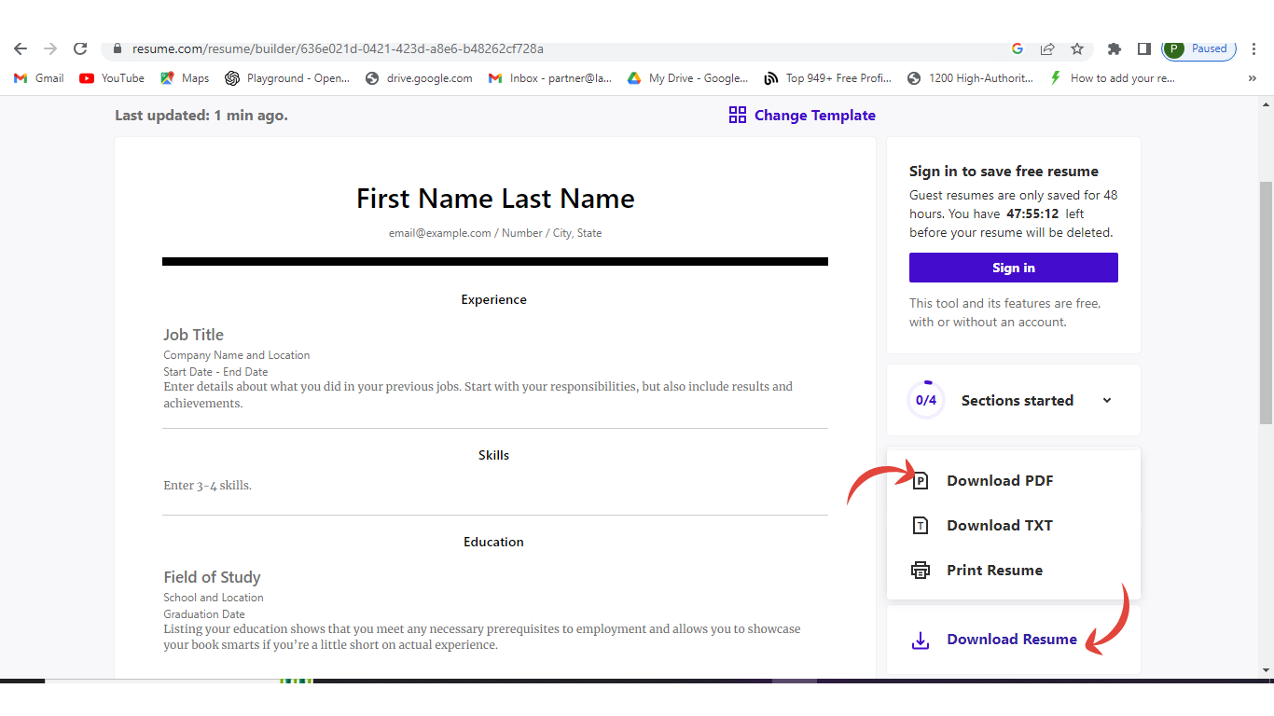Reload the page with the refresh icon
Screen dimensions: 1274x716
coord(80,48)
